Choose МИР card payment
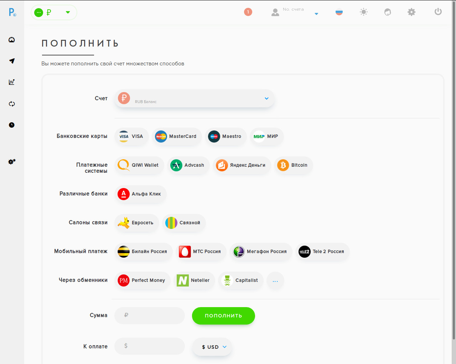 [x=266, y=136]
